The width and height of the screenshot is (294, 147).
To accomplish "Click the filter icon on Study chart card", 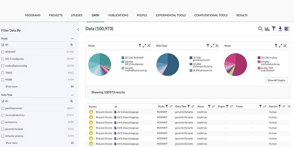I will click(x=140, y=46).
